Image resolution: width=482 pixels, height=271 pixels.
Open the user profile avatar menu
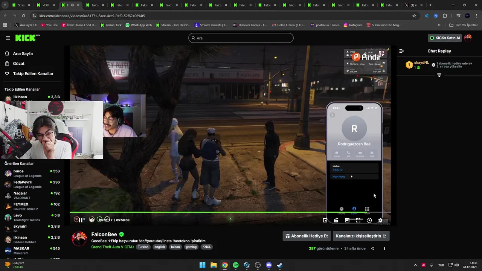pyautogui.click(x=468, y=38)
